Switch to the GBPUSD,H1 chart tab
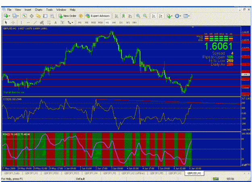The height and width of the screenshot is (182, 252). click(194, 173)
